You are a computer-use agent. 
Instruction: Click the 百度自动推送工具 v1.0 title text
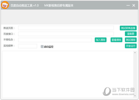[x=25, y=6]
